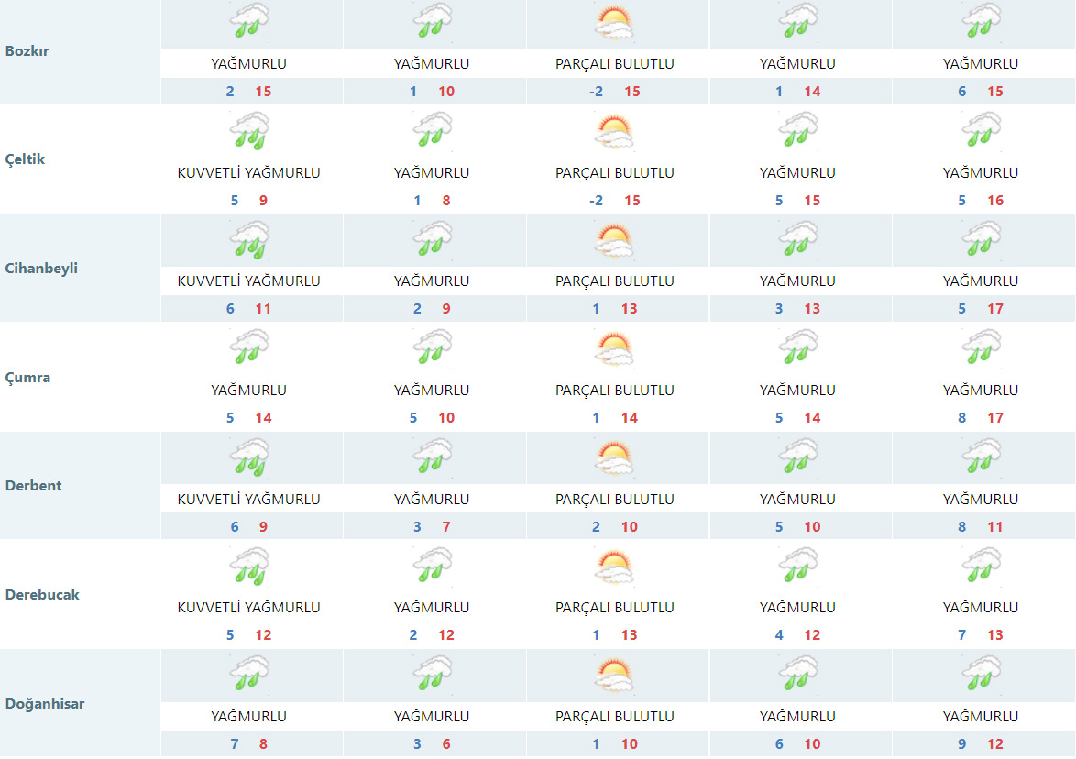Click Derbent's KUVVETLİ YAĞMURLU label
The height and width of the screenshot is (759, 1076).
pyautogui.click(x=248, y=500)
